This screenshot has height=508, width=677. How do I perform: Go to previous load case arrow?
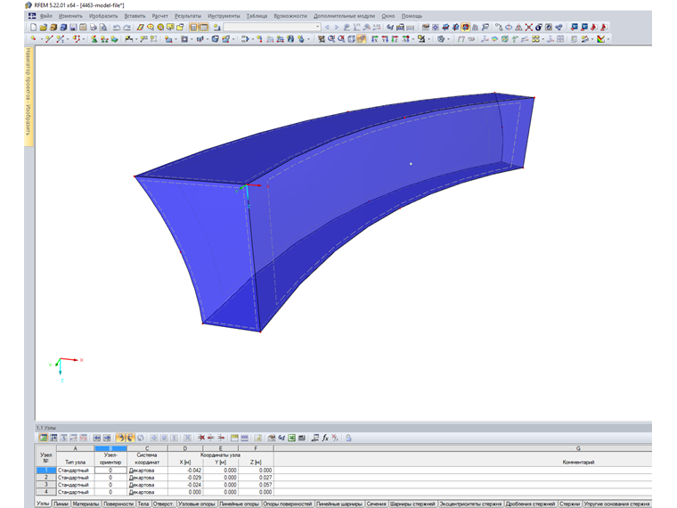(327, 28)
